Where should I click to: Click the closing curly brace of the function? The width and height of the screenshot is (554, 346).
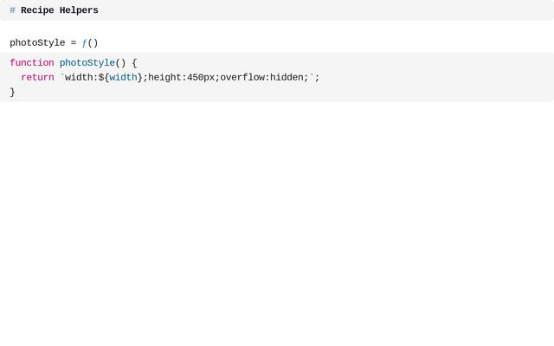[12, 93]
